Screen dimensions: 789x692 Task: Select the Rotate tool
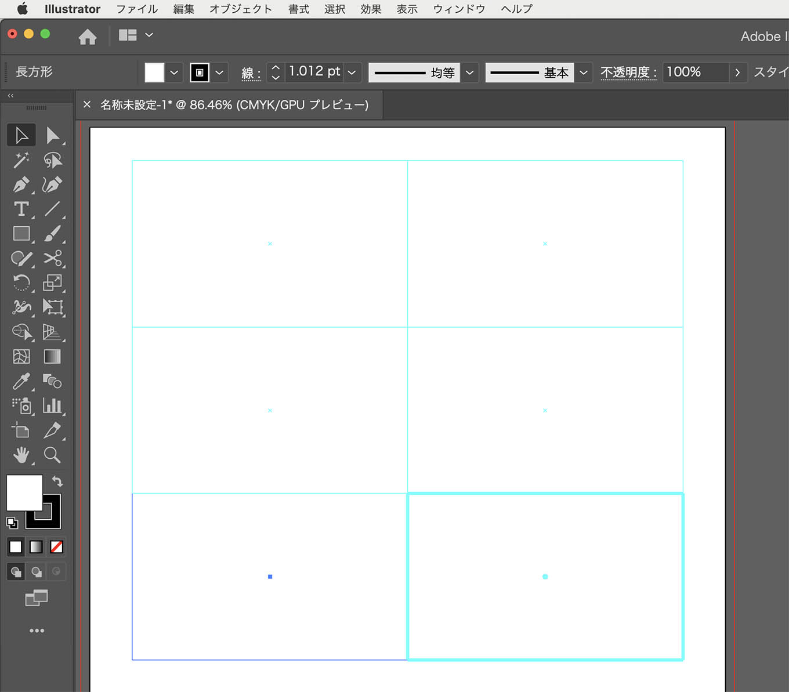[21, 282]
